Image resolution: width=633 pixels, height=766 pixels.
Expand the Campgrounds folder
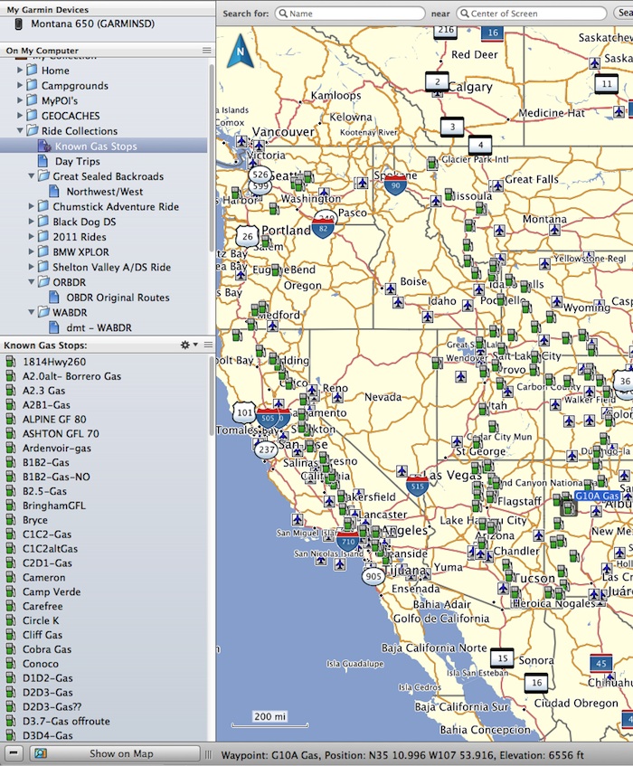click(20, 86)
